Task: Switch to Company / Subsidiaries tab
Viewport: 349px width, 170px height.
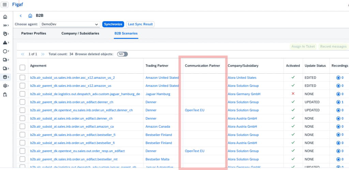Action: (80, 33)
